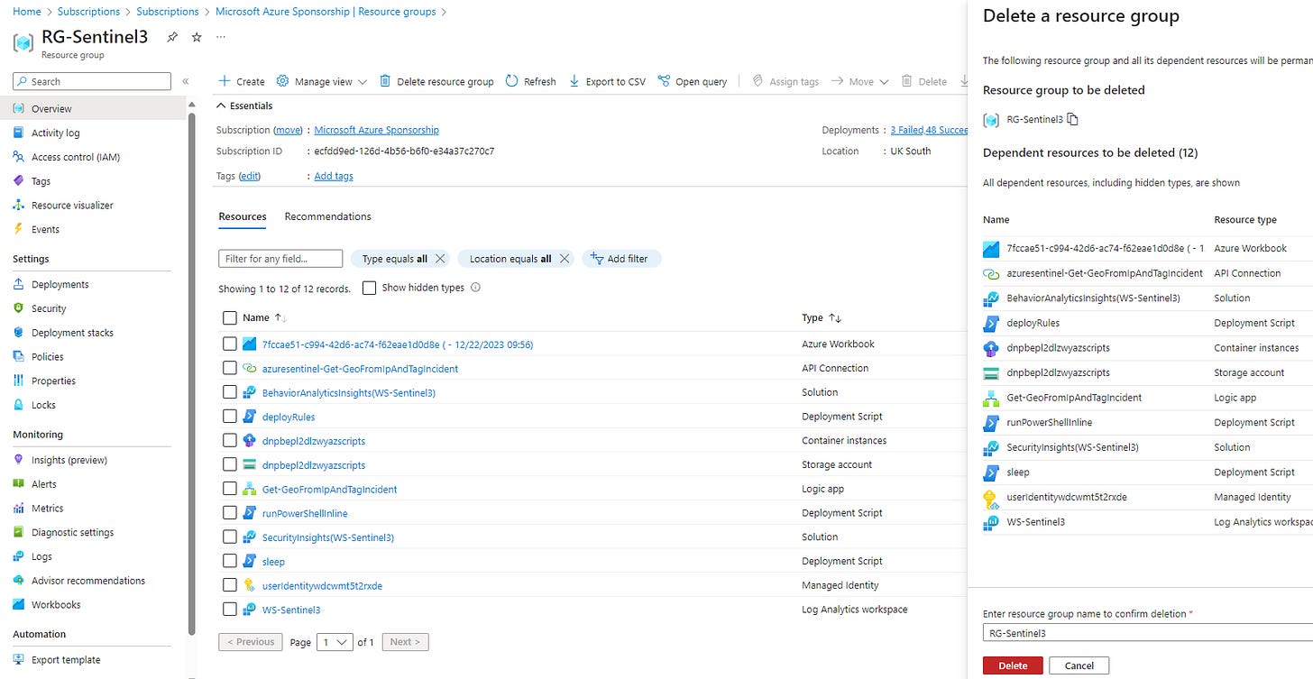This screenshot has height=679, width=1313.
Task: Click the Tags icon in sidebar
Action: [19, 181]
